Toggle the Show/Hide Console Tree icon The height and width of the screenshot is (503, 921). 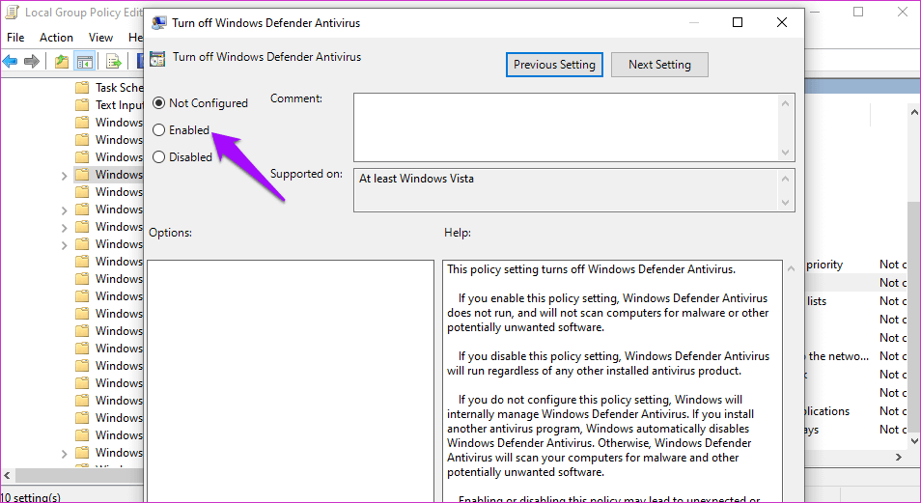[85, 61]
